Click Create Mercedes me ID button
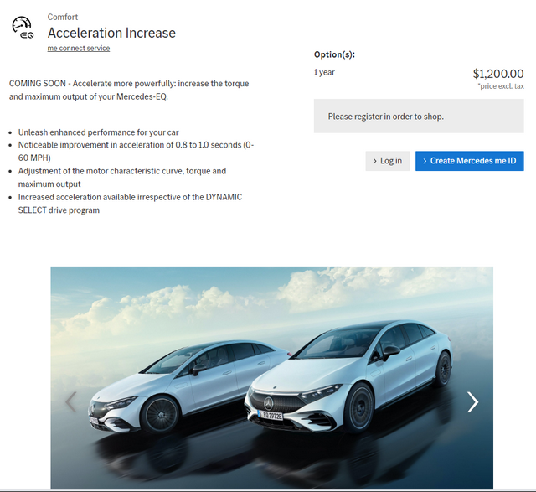Viewport: 536px width, 492px height. pos(469,161)
